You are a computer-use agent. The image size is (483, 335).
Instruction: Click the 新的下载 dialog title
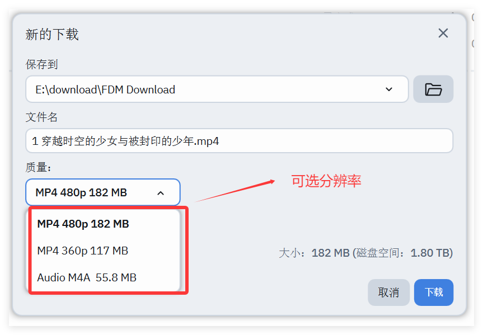click(x=52, y=34)
